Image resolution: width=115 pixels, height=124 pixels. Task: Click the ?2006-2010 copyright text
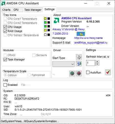[x=60, y=34]
